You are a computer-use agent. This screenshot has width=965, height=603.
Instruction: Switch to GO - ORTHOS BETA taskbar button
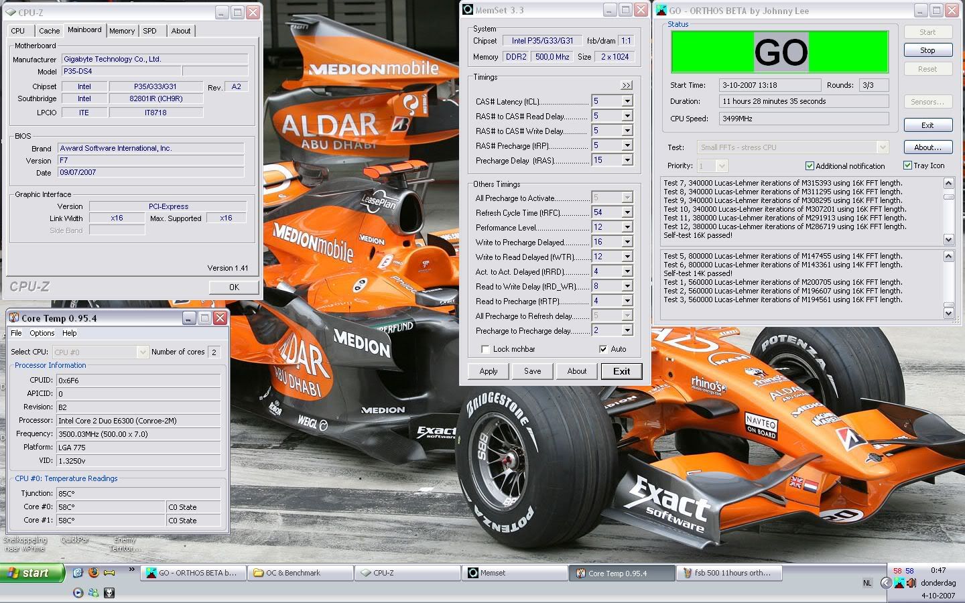click(192, 573)
